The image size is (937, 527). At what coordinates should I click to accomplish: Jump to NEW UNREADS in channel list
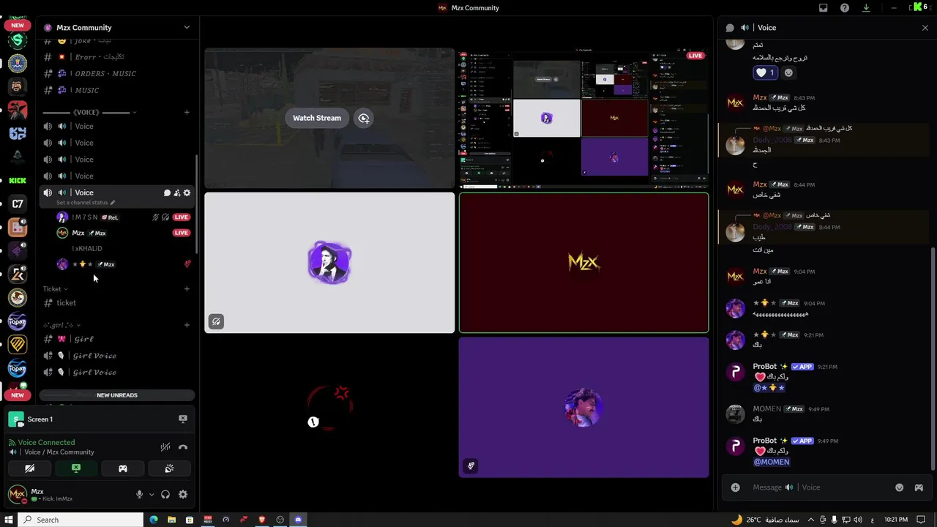coord(117,395)
